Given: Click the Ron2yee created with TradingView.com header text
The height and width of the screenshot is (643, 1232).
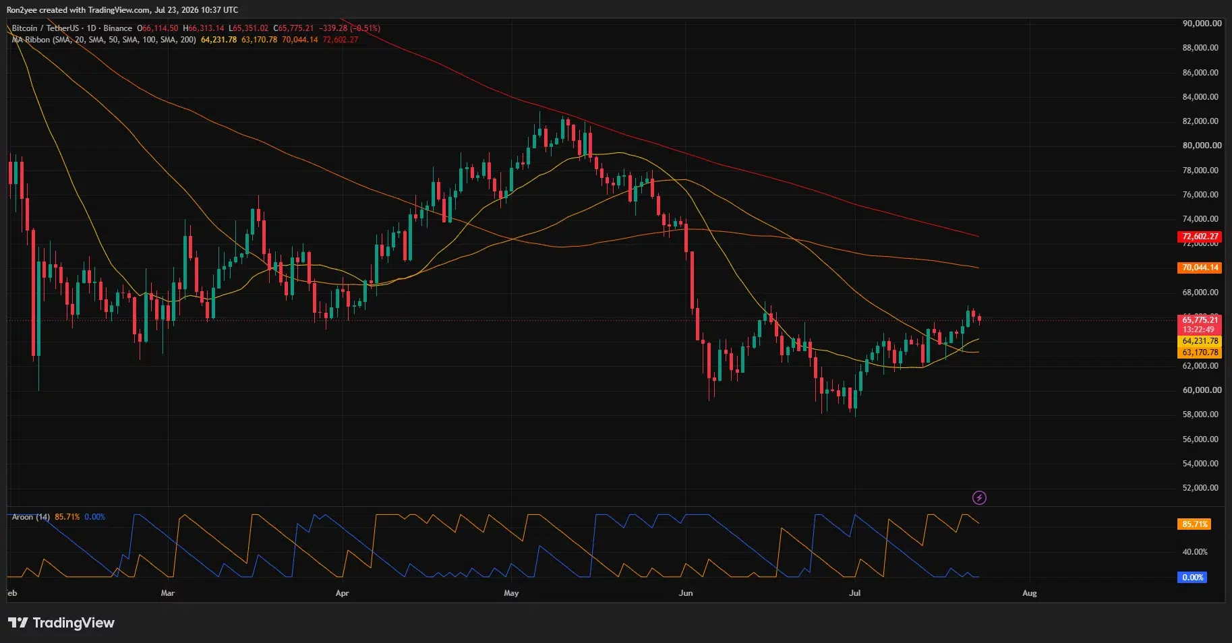Looking at the screenshot, I should click(x=122, y=10).
